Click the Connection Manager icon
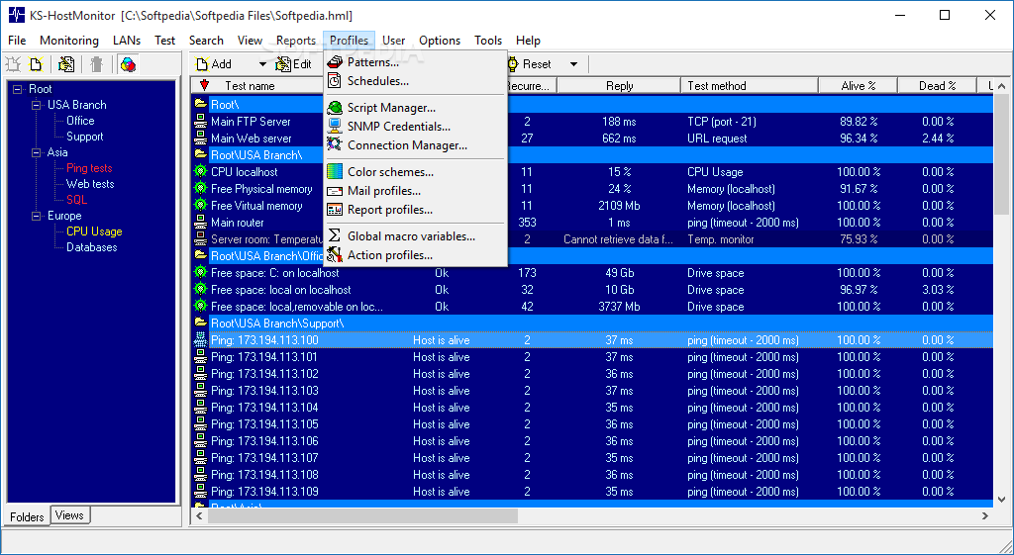The height and width of the screenshot is (555, 1014). (335, 144)
